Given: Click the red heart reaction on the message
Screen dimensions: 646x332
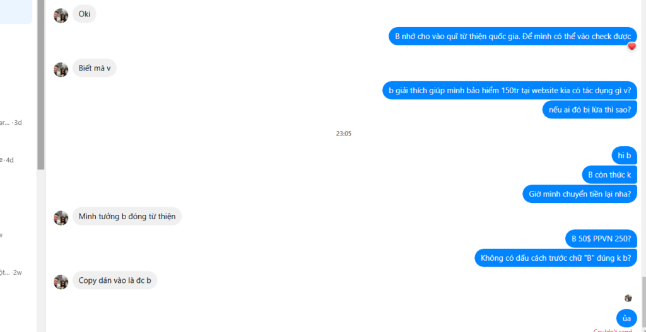Looking at the screenshot, I should pyautogui.click(x=631, y=47).
